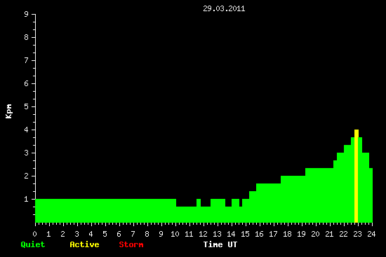
Task: Click the value 7 on Kpm axis
Action: tap(27, 60)
